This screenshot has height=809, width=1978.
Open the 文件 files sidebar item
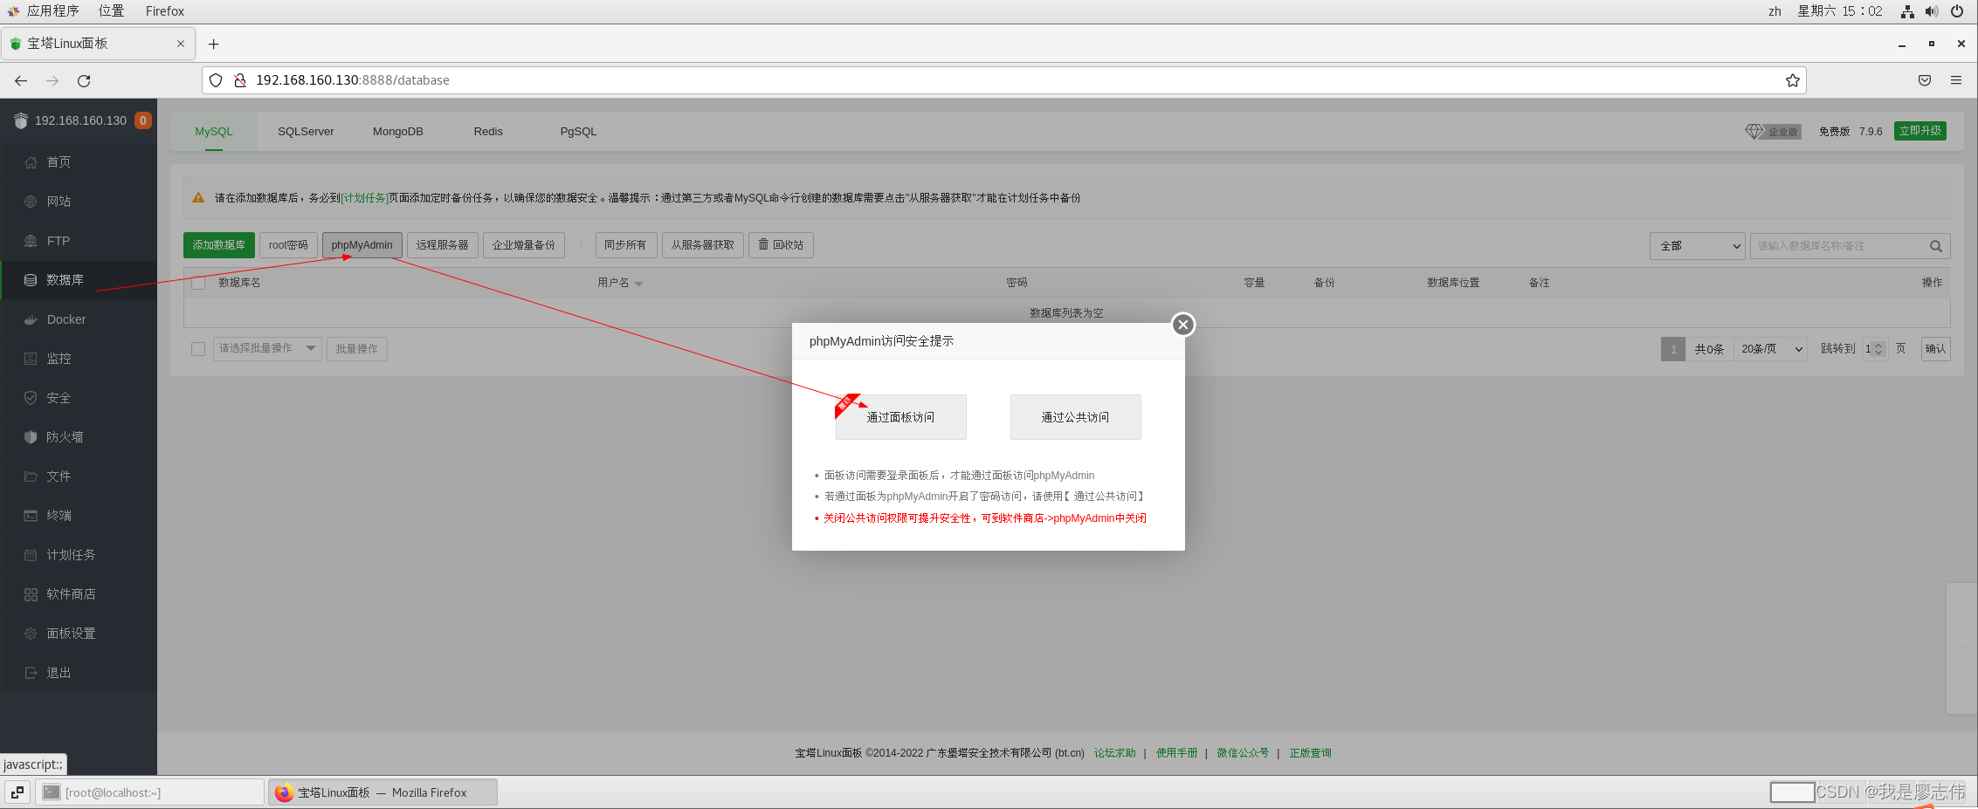point(79,476)
